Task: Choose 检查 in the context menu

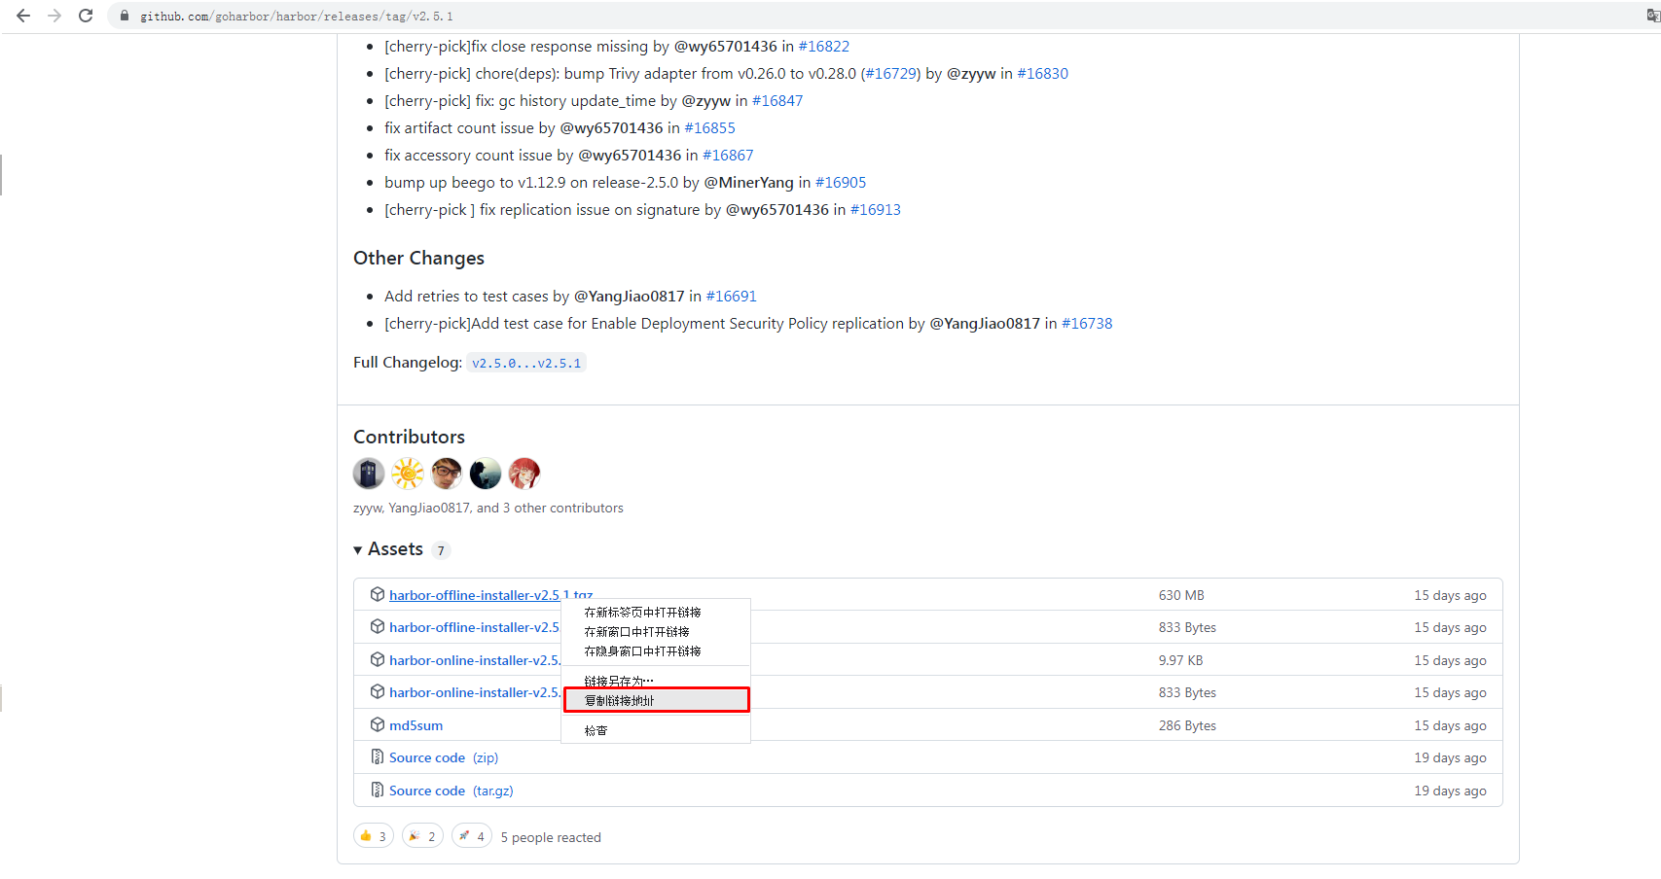Action: click(596, 730)
